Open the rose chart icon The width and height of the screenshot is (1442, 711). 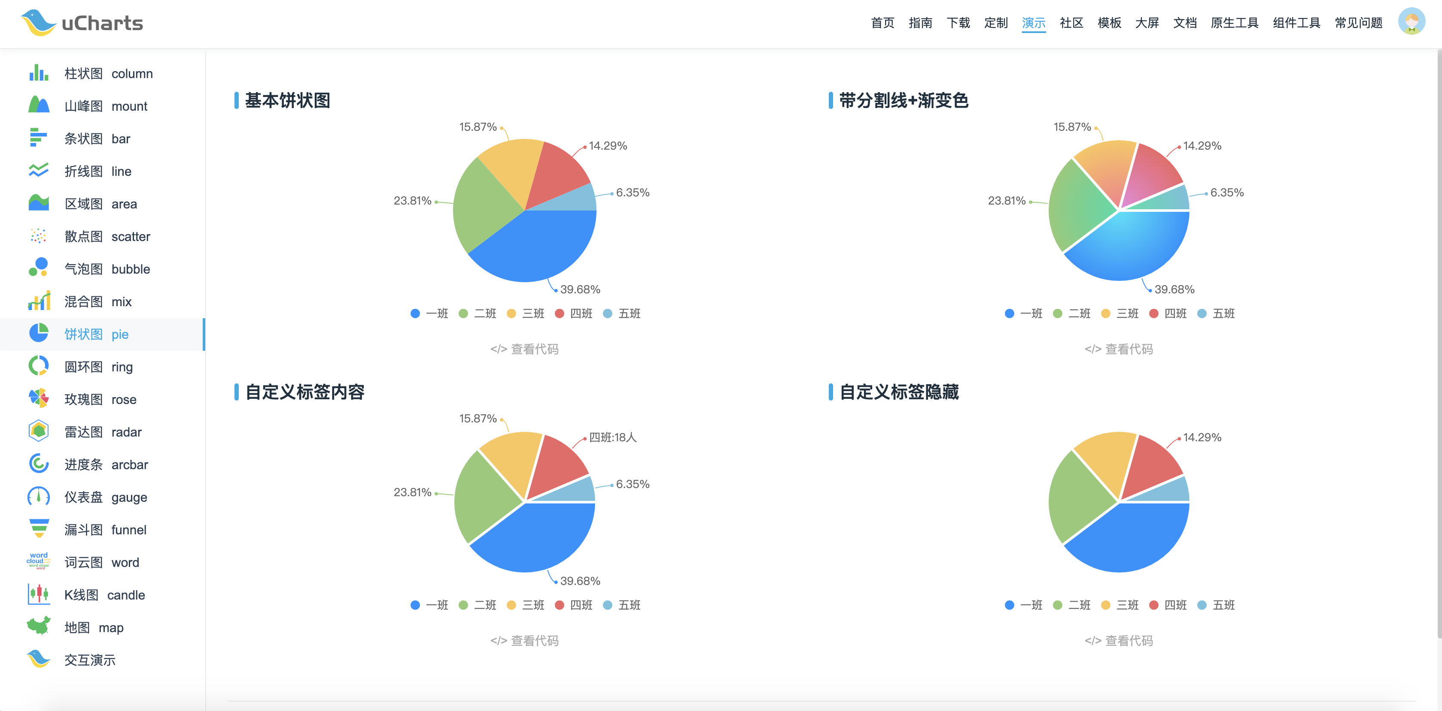[x=38, y=398]
